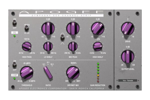
Task: Open the Vox - Female preset menu
Action: [x=128, y=80]
